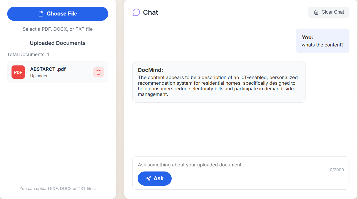Click the 0/2000 character counter
The width and height of the screenshot is (358, 199).
coord(337,170)
